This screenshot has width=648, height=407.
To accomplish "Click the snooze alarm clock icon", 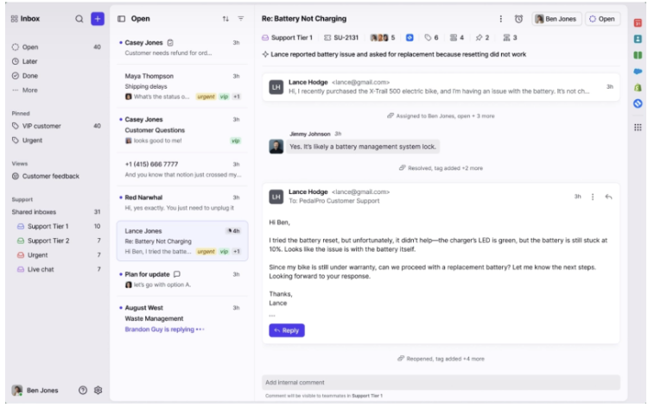I will click(518, 19).
